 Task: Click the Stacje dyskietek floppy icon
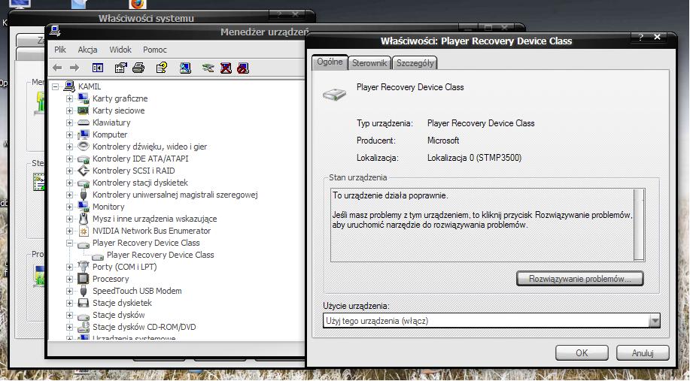84,303
